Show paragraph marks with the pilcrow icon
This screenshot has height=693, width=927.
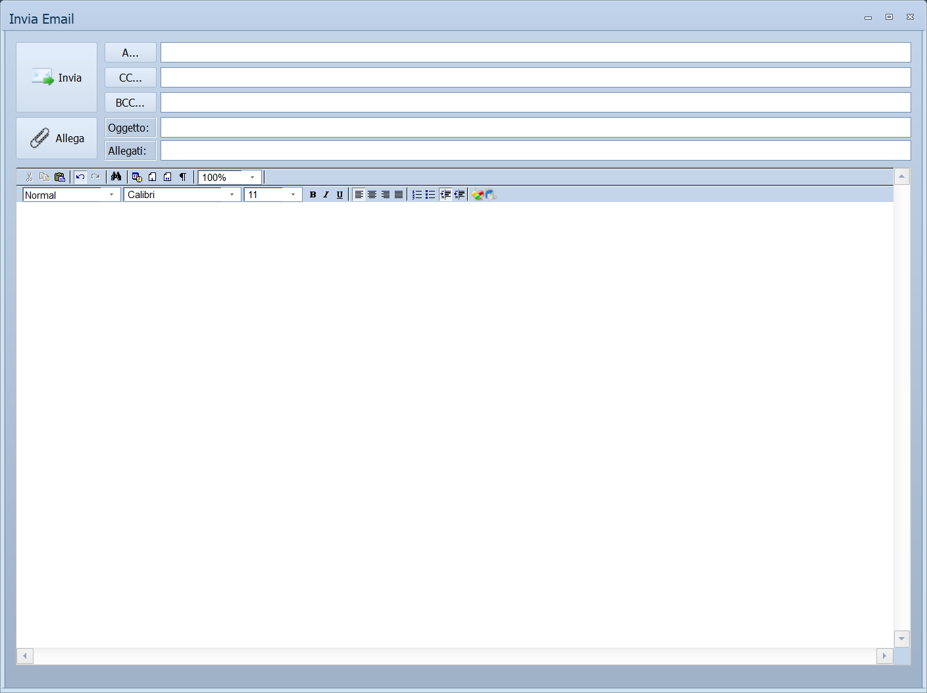pos(183,177)
